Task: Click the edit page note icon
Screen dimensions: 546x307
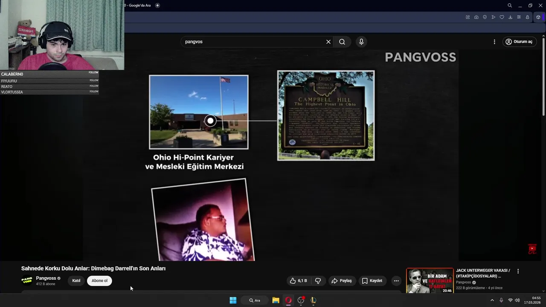Action: (x=468, y=17)
